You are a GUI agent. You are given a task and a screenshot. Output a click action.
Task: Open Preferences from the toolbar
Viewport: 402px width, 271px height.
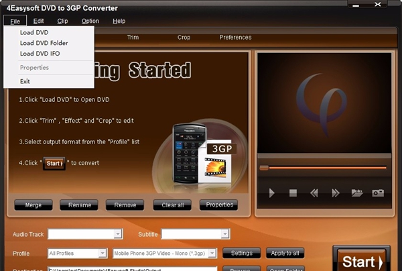[x=235, y=38]
